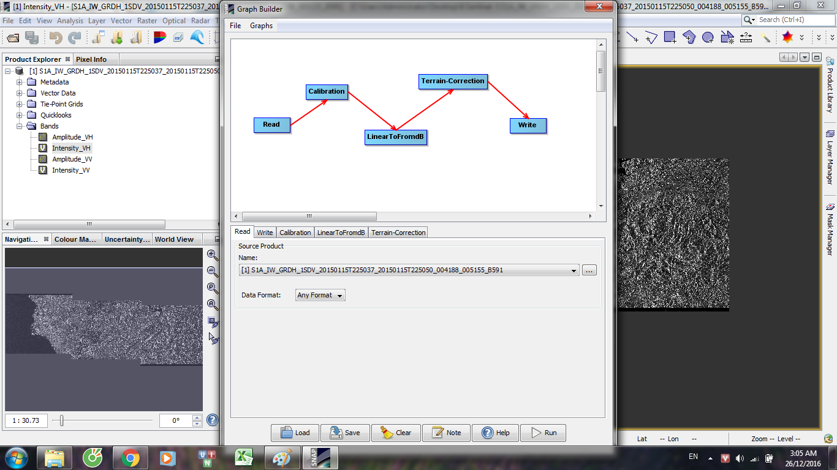This screenshot has height=470, width=837.
Task: Open the Layer Manager side panel
Action: [x=830, y=157]
